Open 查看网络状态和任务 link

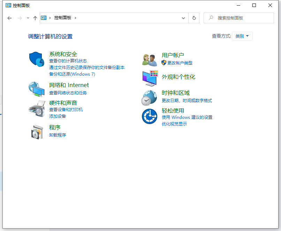pos(68,93)
